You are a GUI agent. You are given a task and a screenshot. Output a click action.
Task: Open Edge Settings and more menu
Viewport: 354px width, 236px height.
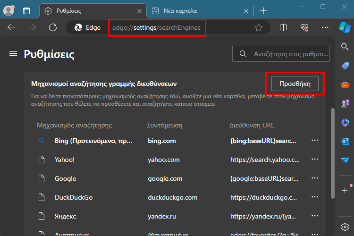(x=325, y=27)
